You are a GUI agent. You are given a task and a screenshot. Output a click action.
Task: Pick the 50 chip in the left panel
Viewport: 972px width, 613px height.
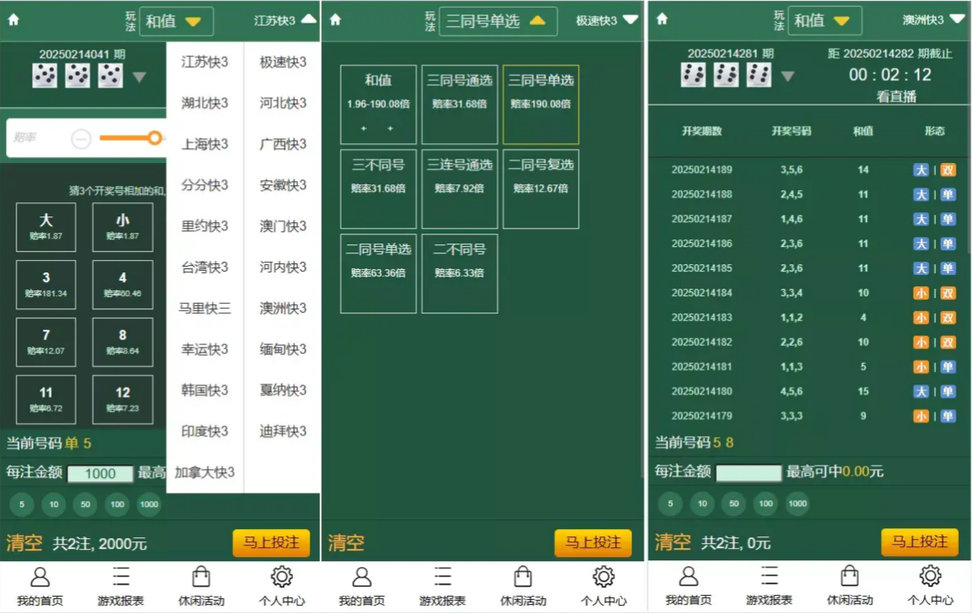[x=85, y=504]
